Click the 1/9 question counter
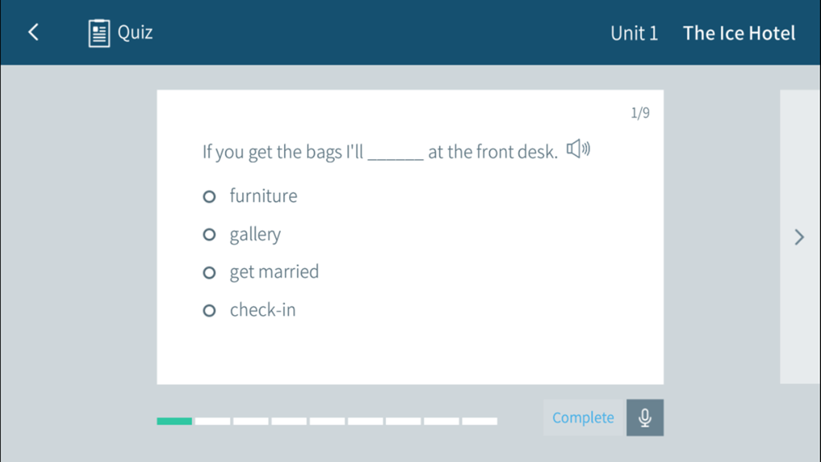Screen dimensions: 821x462 [x=640, y=113]
